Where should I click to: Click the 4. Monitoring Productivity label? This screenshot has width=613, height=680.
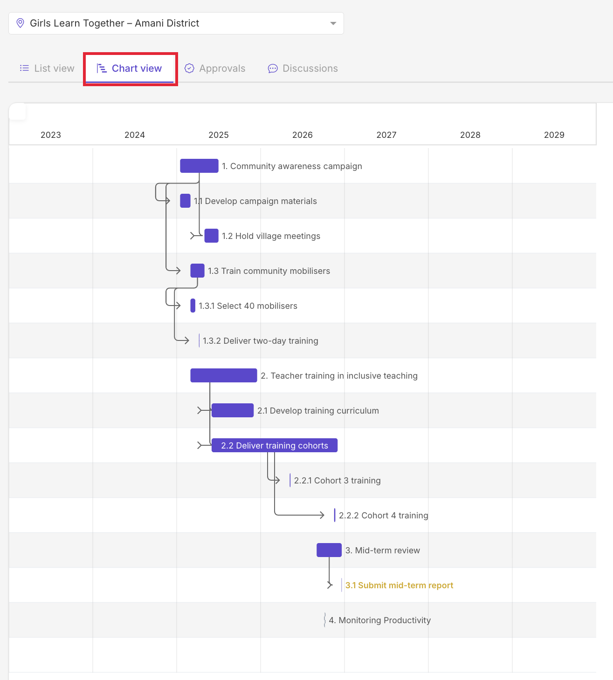click(x=380, y=620)
